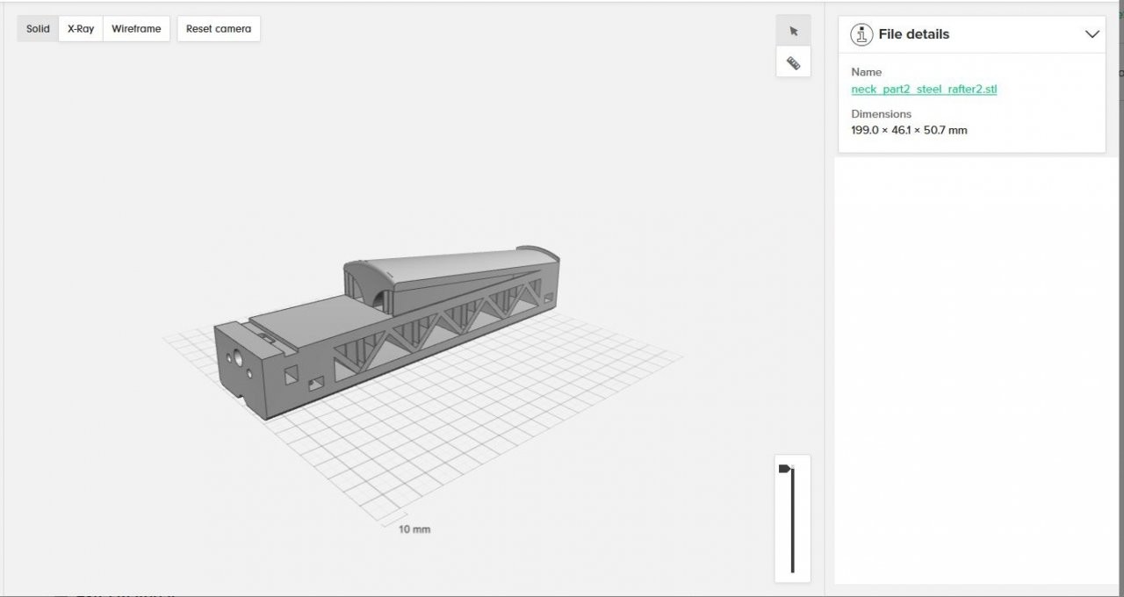1124x597 pixels.
Task: Click the vertical cross-section slider handle
Action: coord(785,469)
